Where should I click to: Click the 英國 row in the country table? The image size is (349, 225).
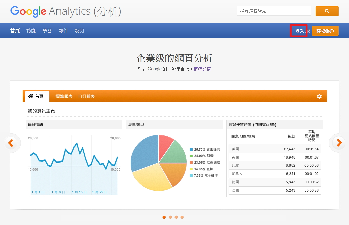point(275,157)
